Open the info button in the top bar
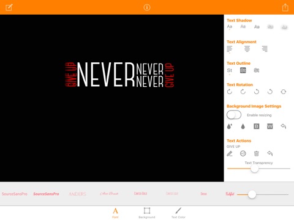This screenshot has height=220, width=294. tap(147, 7)
